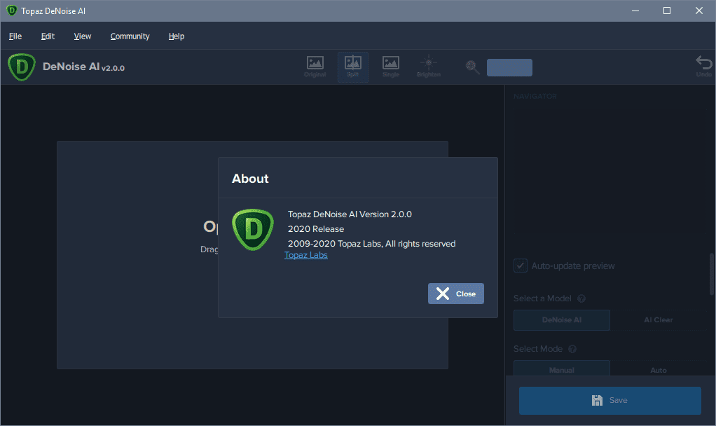The width and height of the screenshot is (716, 426).
Task: Click the right panel vertical scrollbar
Action: (x=712, y=274)
